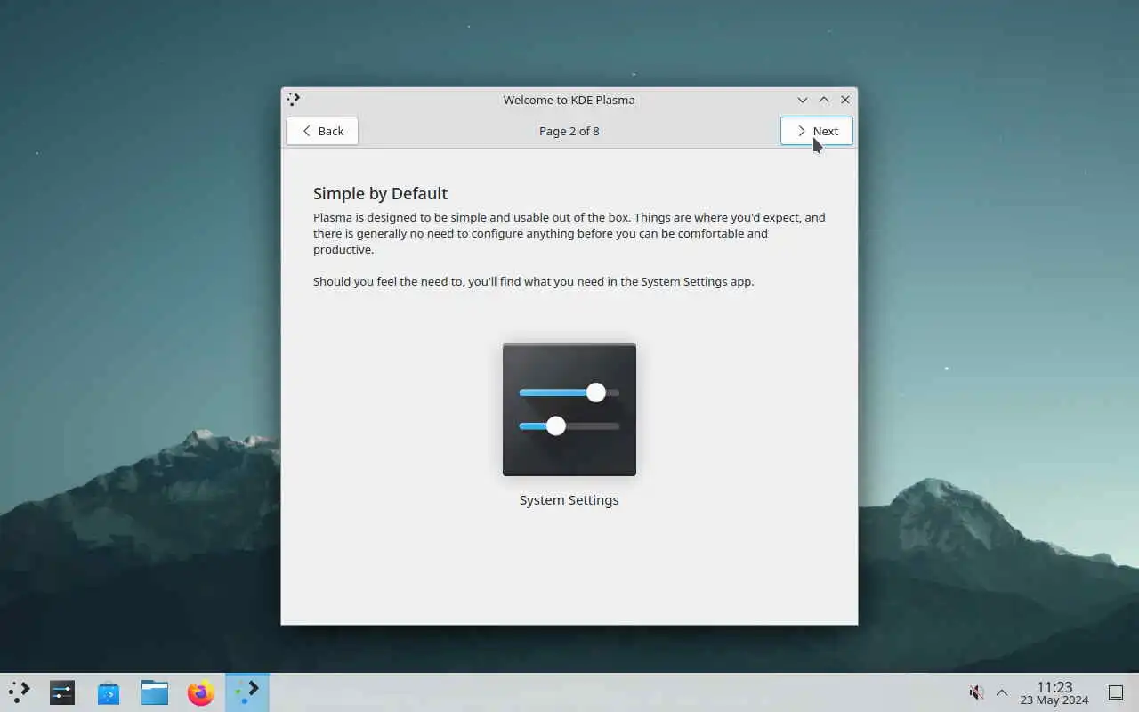Click the window menu icon in title bar
The image size is (1139, 712).
click(294, 100)
